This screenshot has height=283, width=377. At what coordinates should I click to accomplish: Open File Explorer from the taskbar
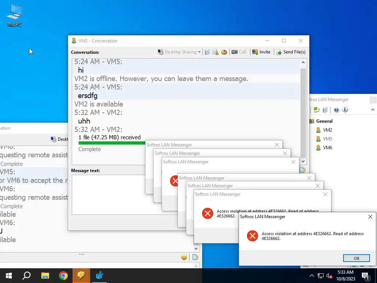[x=45, y=276]
